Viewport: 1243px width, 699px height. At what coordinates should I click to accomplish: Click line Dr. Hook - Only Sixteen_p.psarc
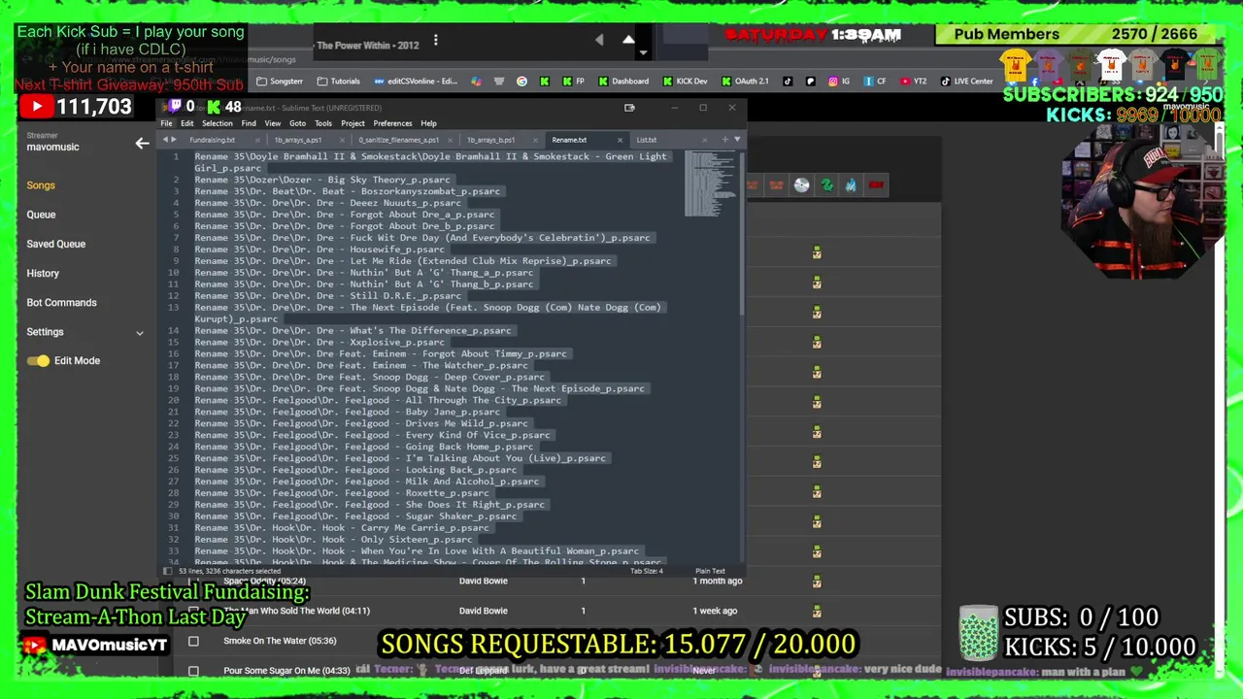(x=333, y=540)
